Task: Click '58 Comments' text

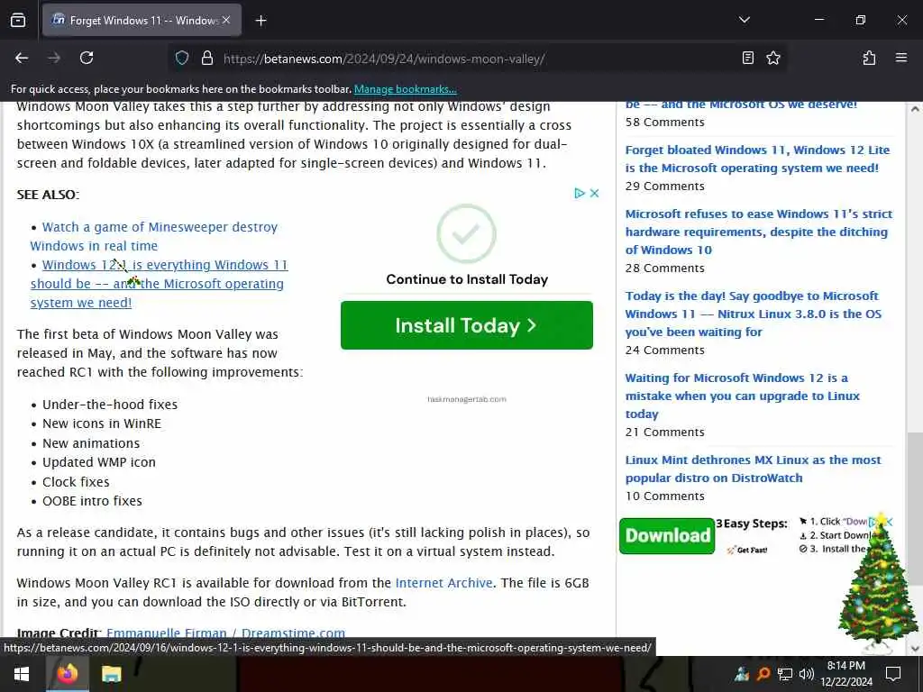Action: pos(664,123)
